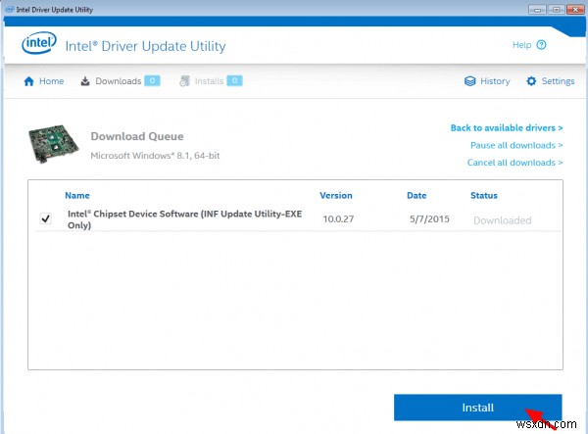Go back to available drivers
The width and height of the screenshot is (588, 434).
(x=507, y=127)
